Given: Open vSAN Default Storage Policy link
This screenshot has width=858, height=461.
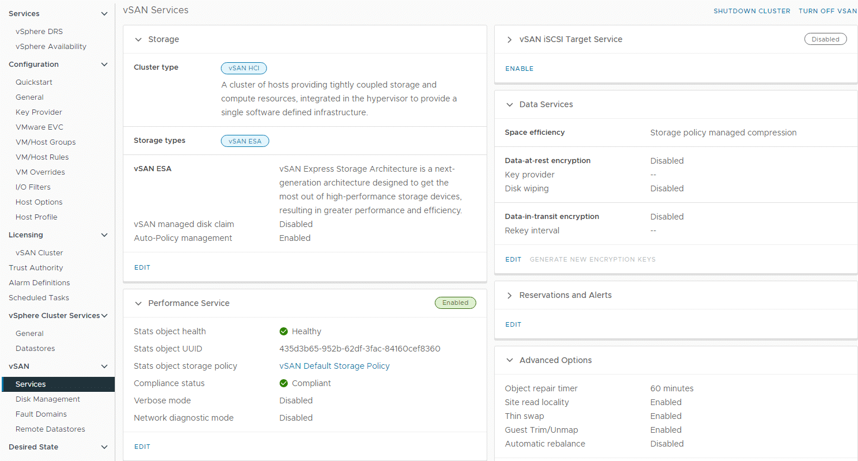Looking at the screenshot, I should point(334,366).
